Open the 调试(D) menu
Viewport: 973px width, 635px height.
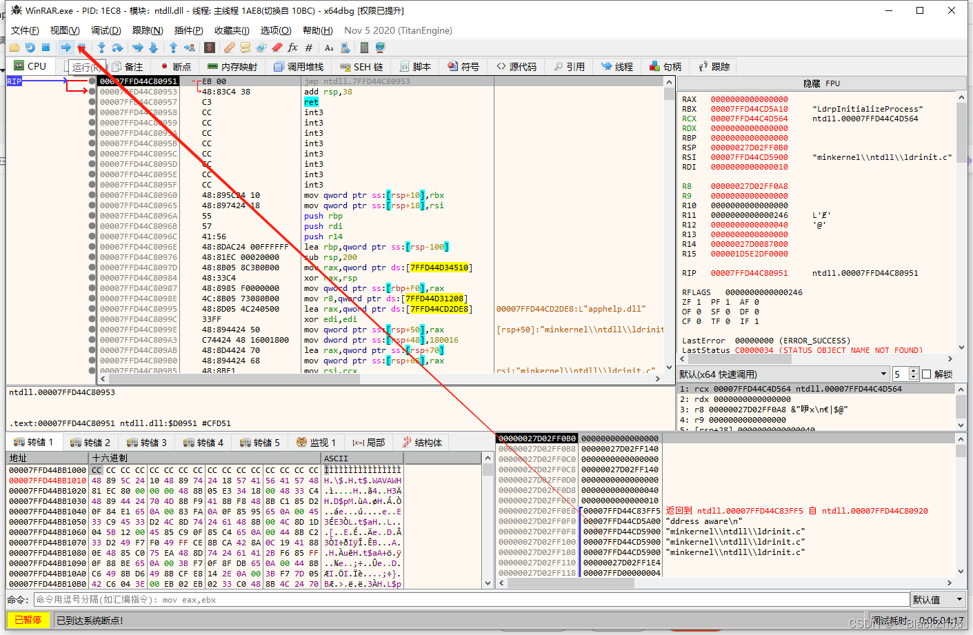106,30
